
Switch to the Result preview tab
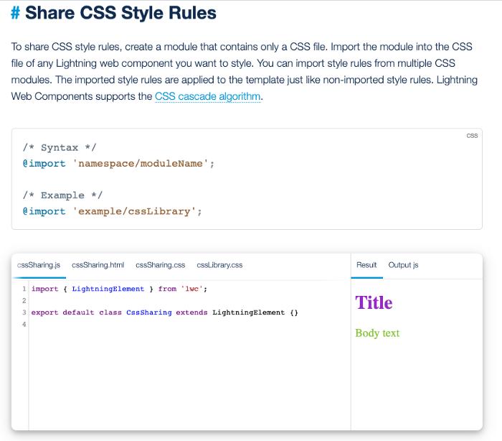point(366,265)
